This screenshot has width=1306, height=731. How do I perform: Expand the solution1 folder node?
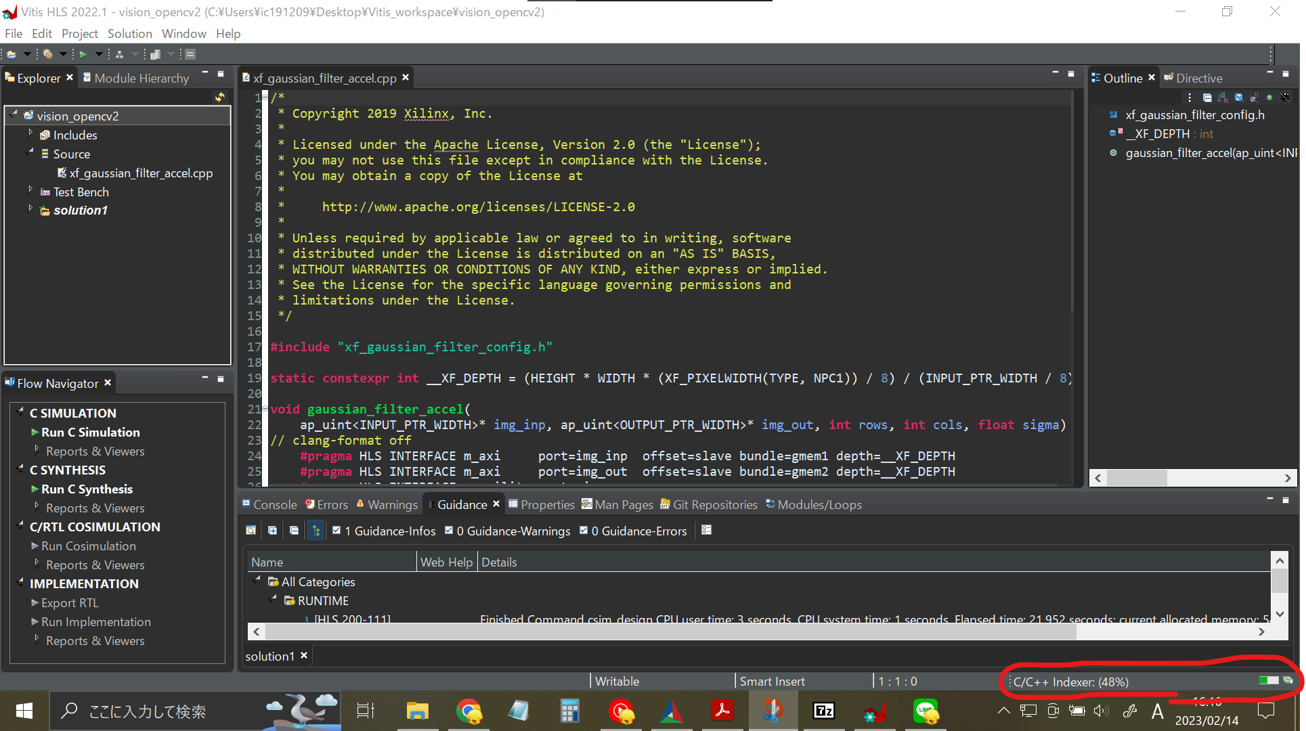point(30,209)
